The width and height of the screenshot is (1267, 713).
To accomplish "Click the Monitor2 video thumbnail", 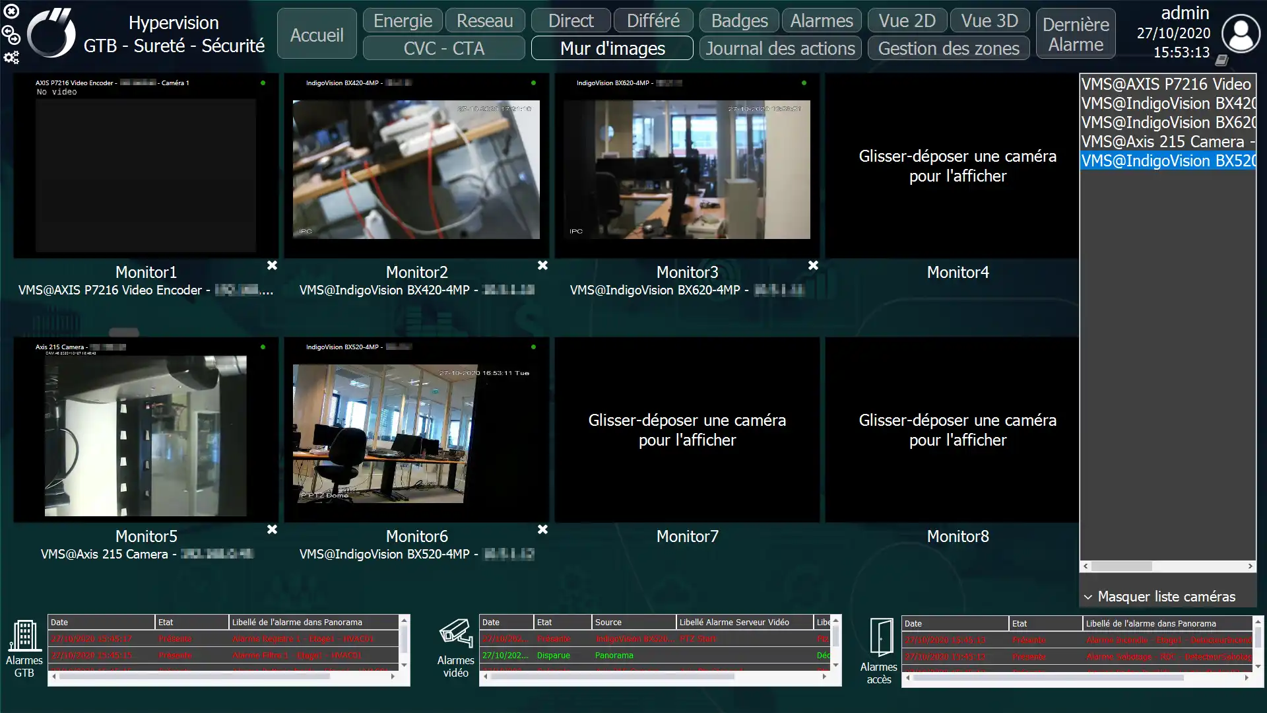I will (416, 170).
